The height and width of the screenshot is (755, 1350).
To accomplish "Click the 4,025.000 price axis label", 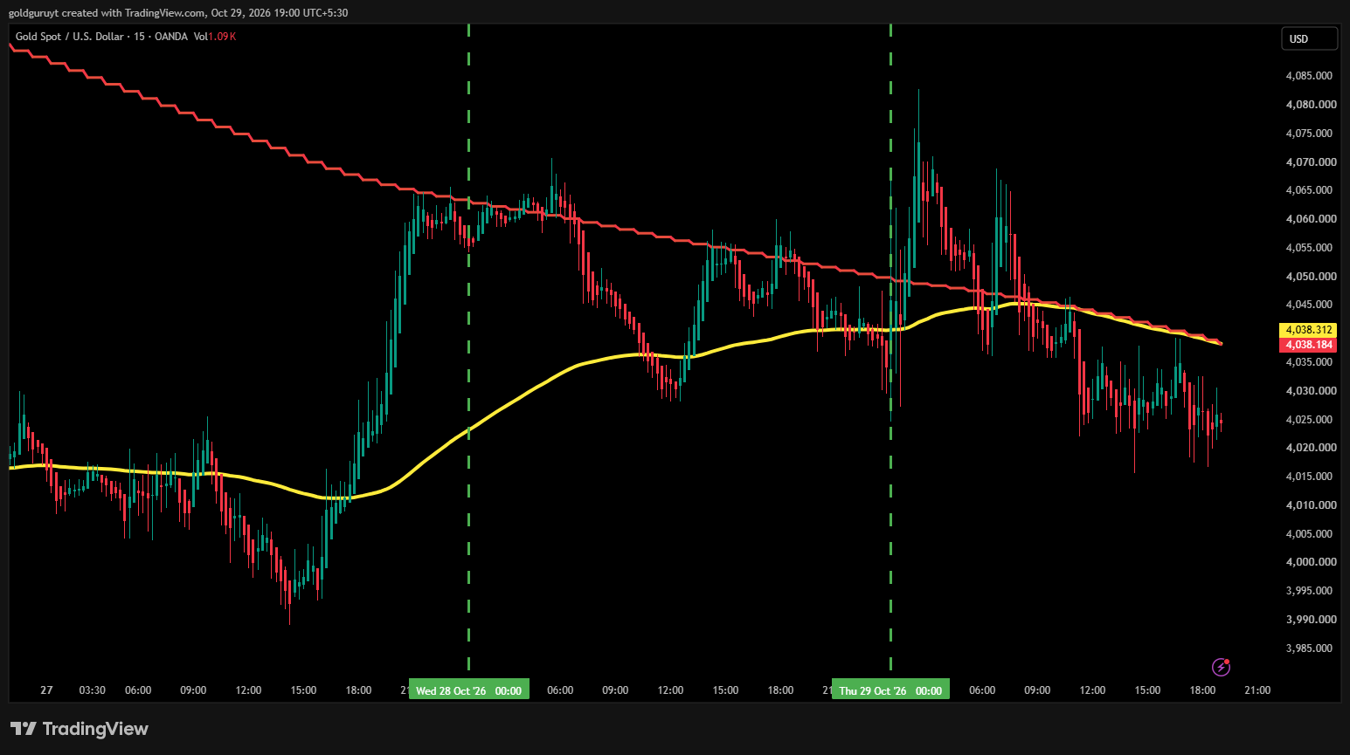I will click(x=1309, y=420).
